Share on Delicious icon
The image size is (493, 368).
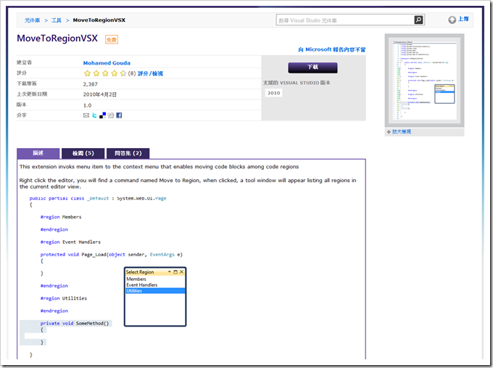pos(102,115)
